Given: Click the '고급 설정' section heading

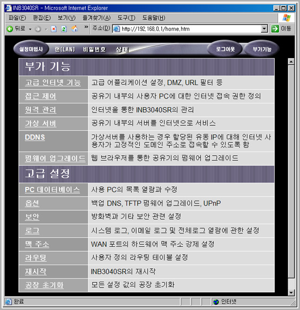Looking at the screenshot, I should [x=48, y=173].
